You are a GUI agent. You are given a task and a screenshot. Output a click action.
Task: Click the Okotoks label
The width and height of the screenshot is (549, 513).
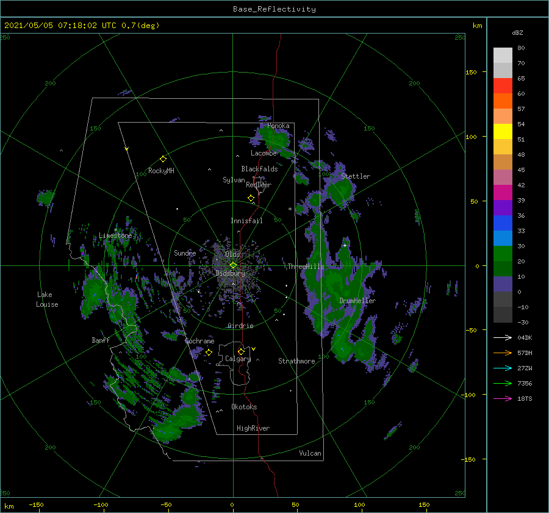(244, 407)
